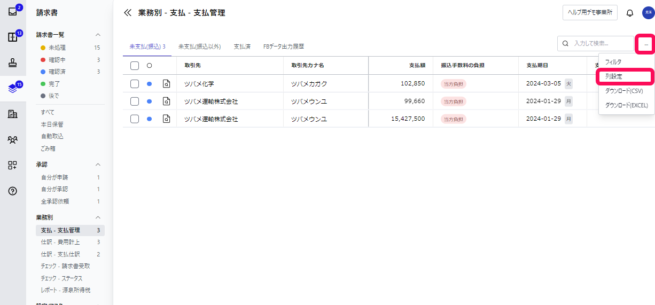Preview document icon for ツバメ化学 row

[x=166, y=84]
